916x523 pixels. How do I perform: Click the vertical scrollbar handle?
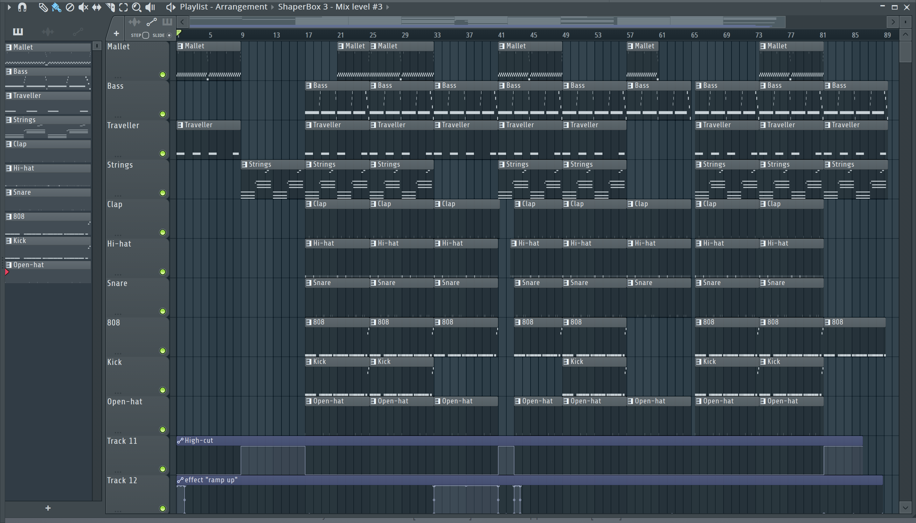[905, 52]
